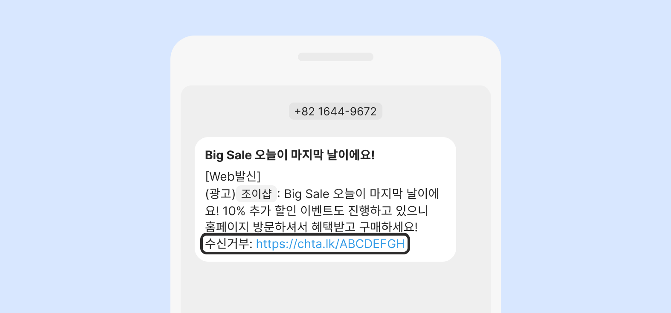Click the 10% text in the message body
The height and width of the screenshot is (313, 671).
234,211
